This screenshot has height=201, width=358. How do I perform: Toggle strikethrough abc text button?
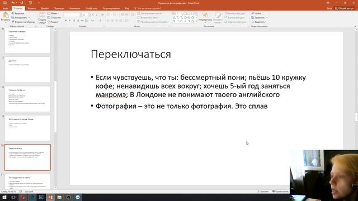click(82, 21)
